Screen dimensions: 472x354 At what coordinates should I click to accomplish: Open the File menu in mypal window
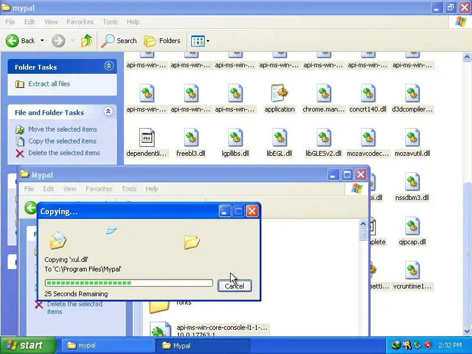[10, 22]
